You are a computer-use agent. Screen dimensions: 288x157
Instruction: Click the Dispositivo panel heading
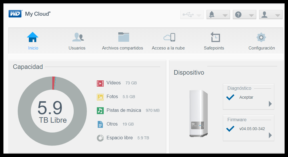(x=189, y=72)
